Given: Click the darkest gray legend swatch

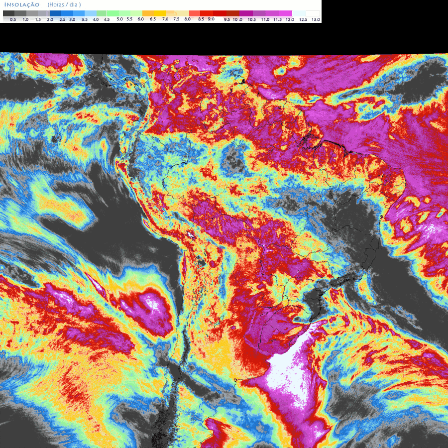Looking at the screenshot, I should pos(8,13).
